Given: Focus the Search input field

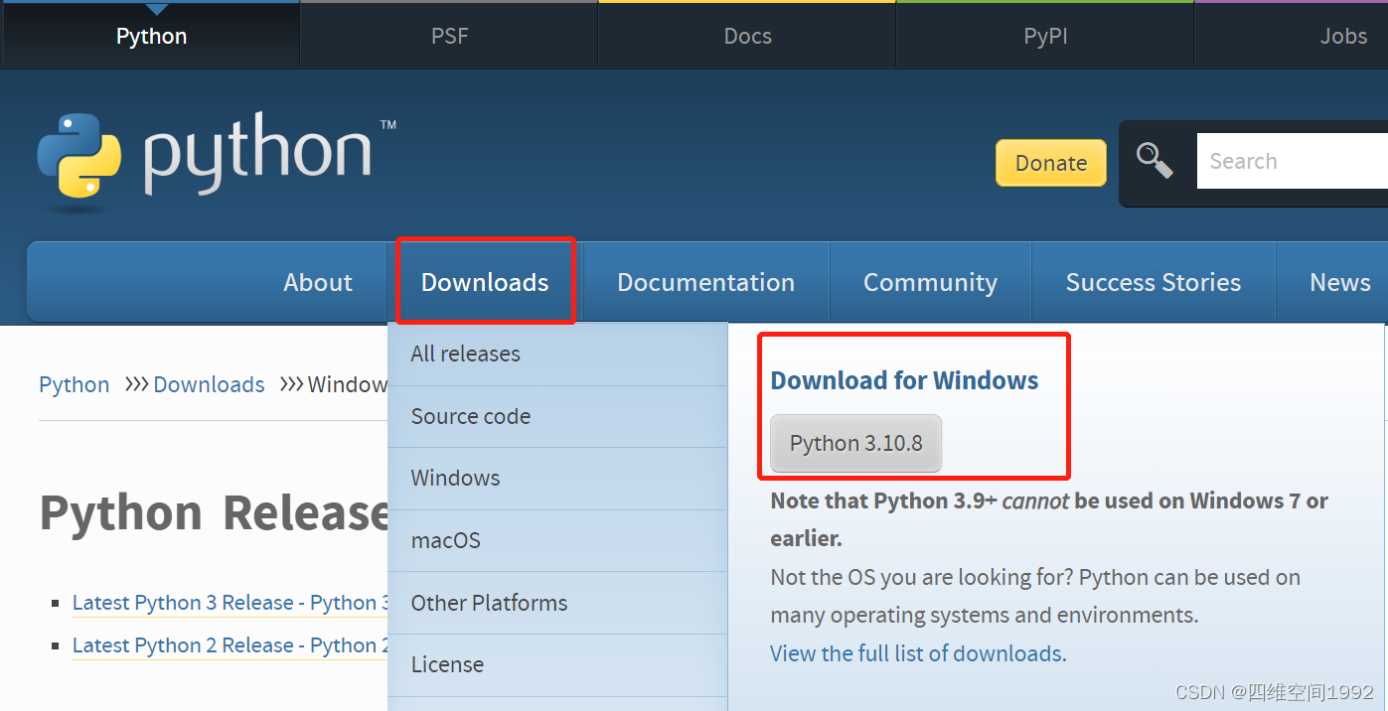Looking at the screenshot, I should [x=1292, y=161].
